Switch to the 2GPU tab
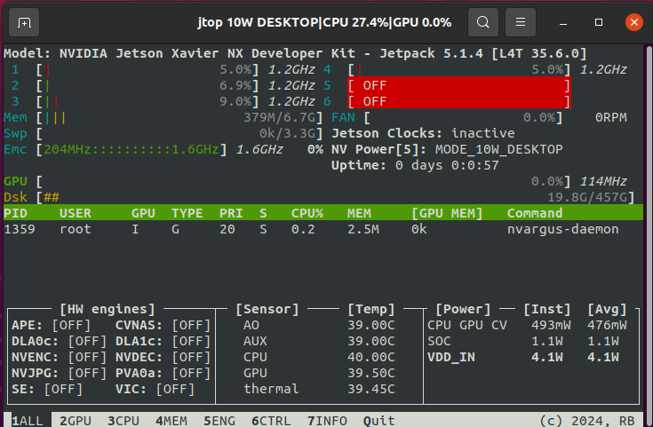The width and height of the screenshot is (653, 427). point(76,421)
